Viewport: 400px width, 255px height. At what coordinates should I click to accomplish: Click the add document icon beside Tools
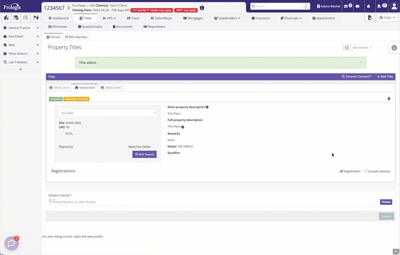click(370, 18)
